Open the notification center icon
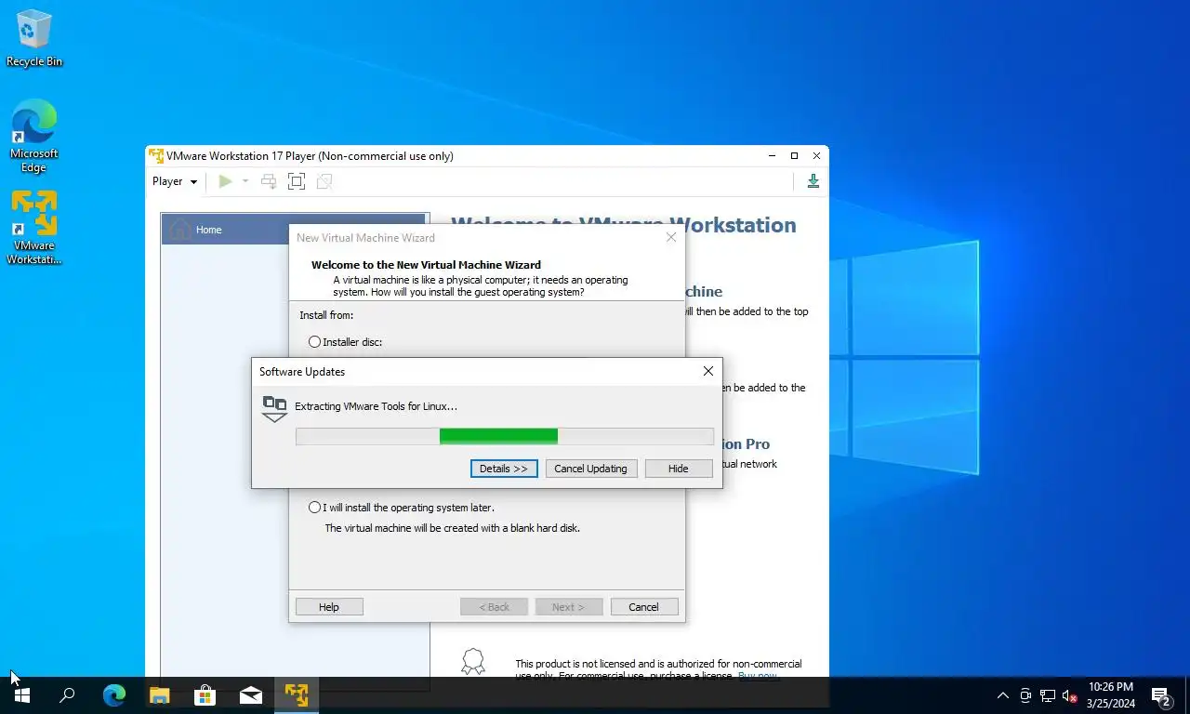Viewport: 1190px width, 714px height. 1160,695
